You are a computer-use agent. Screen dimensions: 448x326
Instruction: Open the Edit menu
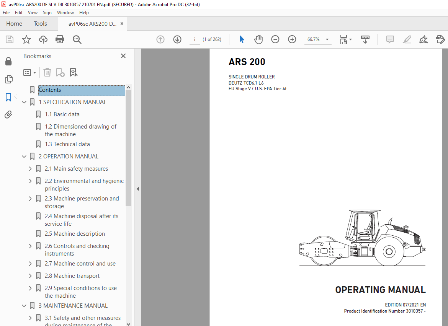(19, 13)
